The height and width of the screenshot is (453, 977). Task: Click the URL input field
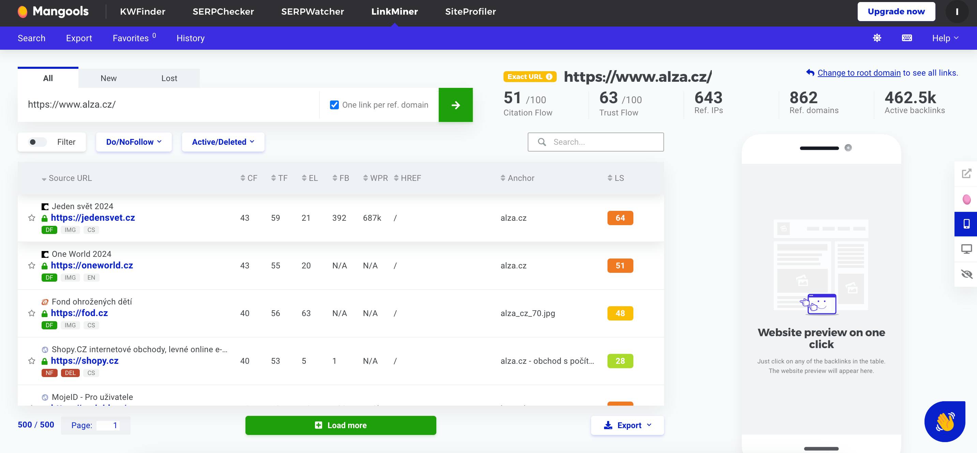point(168,105)
